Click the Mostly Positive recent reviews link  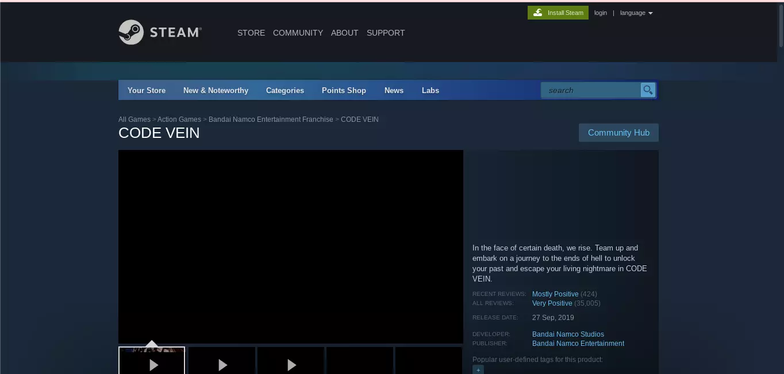pyautogui.click(x=555, y=294)
